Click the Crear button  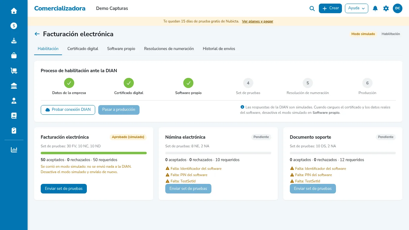tap(330, 8)
